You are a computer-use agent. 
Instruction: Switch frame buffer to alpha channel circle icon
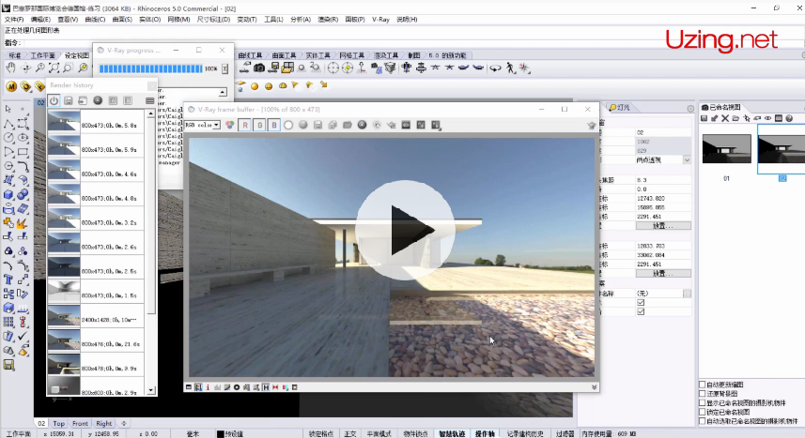pos(288,125)
